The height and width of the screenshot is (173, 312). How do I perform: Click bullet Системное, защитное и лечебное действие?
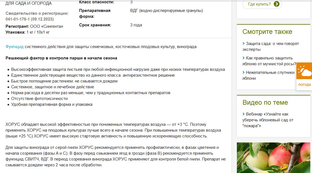(53, 87)
